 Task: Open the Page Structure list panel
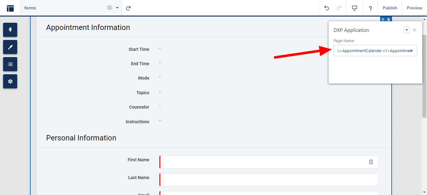pos(10,64)
